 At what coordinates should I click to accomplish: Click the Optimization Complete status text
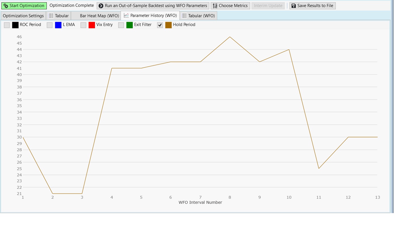tap(72, 5)
